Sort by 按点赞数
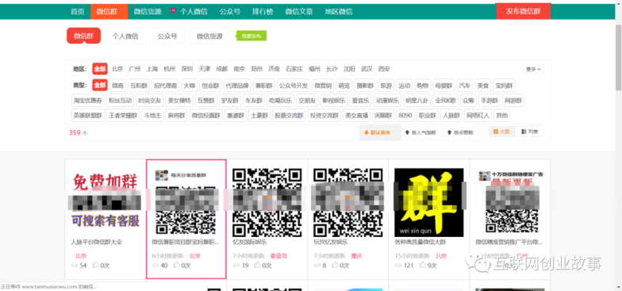The image size is (622, 291). tap(460, 132)
